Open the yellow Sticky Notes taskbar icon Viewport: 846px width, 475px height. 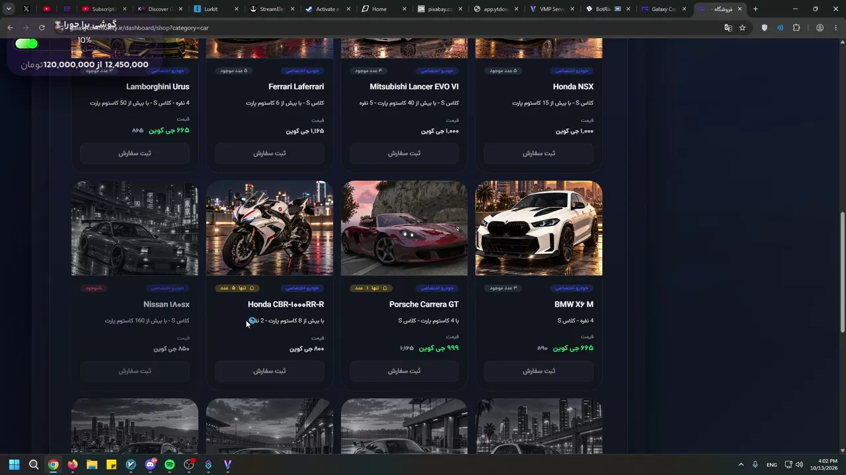tap(112, 464)
